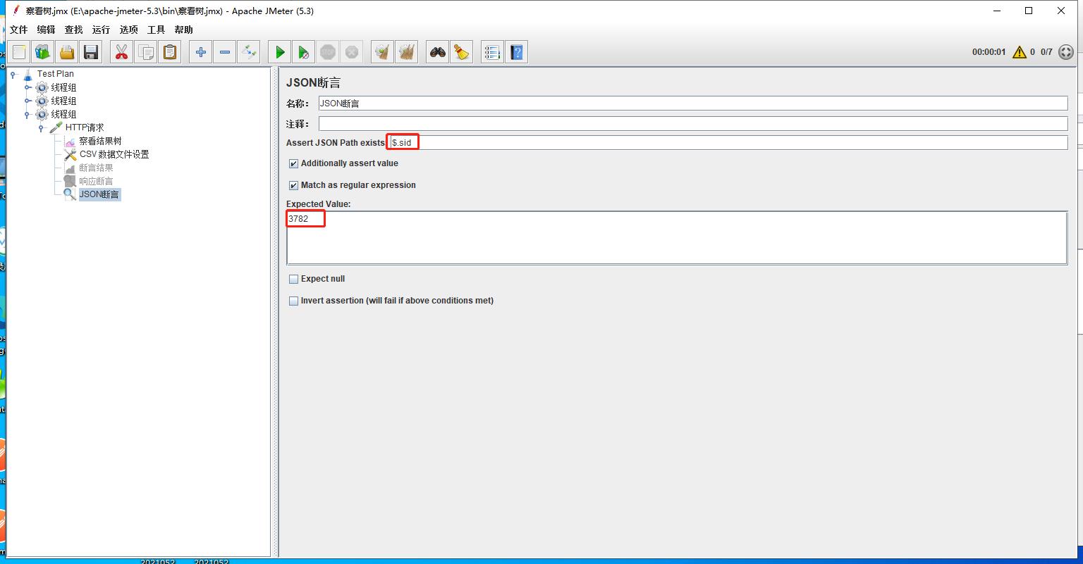Click the grey Stop icon
Screen dimensions: 1083x564
pos(328,52)
